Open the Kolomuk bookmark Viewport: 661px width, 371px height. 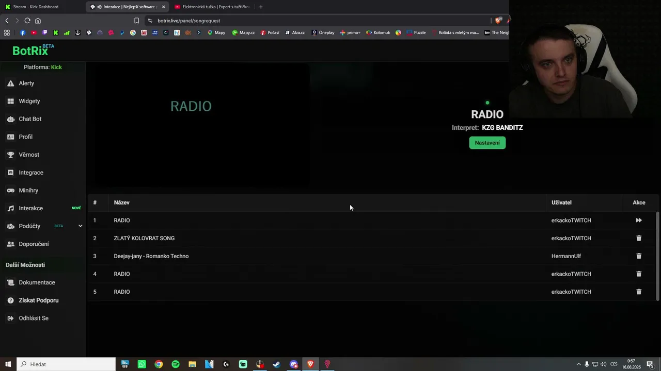click(378, 32)
